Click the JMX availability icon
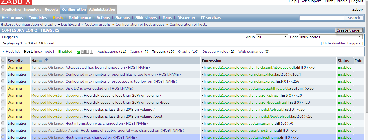The image size is (368, 140). tap(87, 52)
